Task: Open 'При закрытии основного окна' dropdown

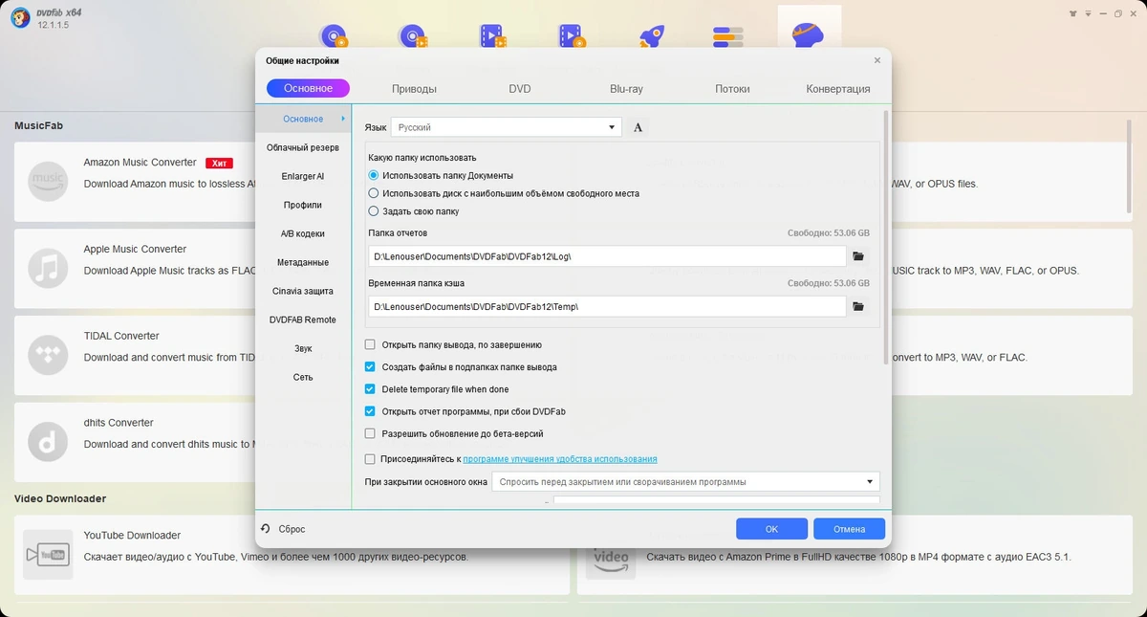Action: 685,482
